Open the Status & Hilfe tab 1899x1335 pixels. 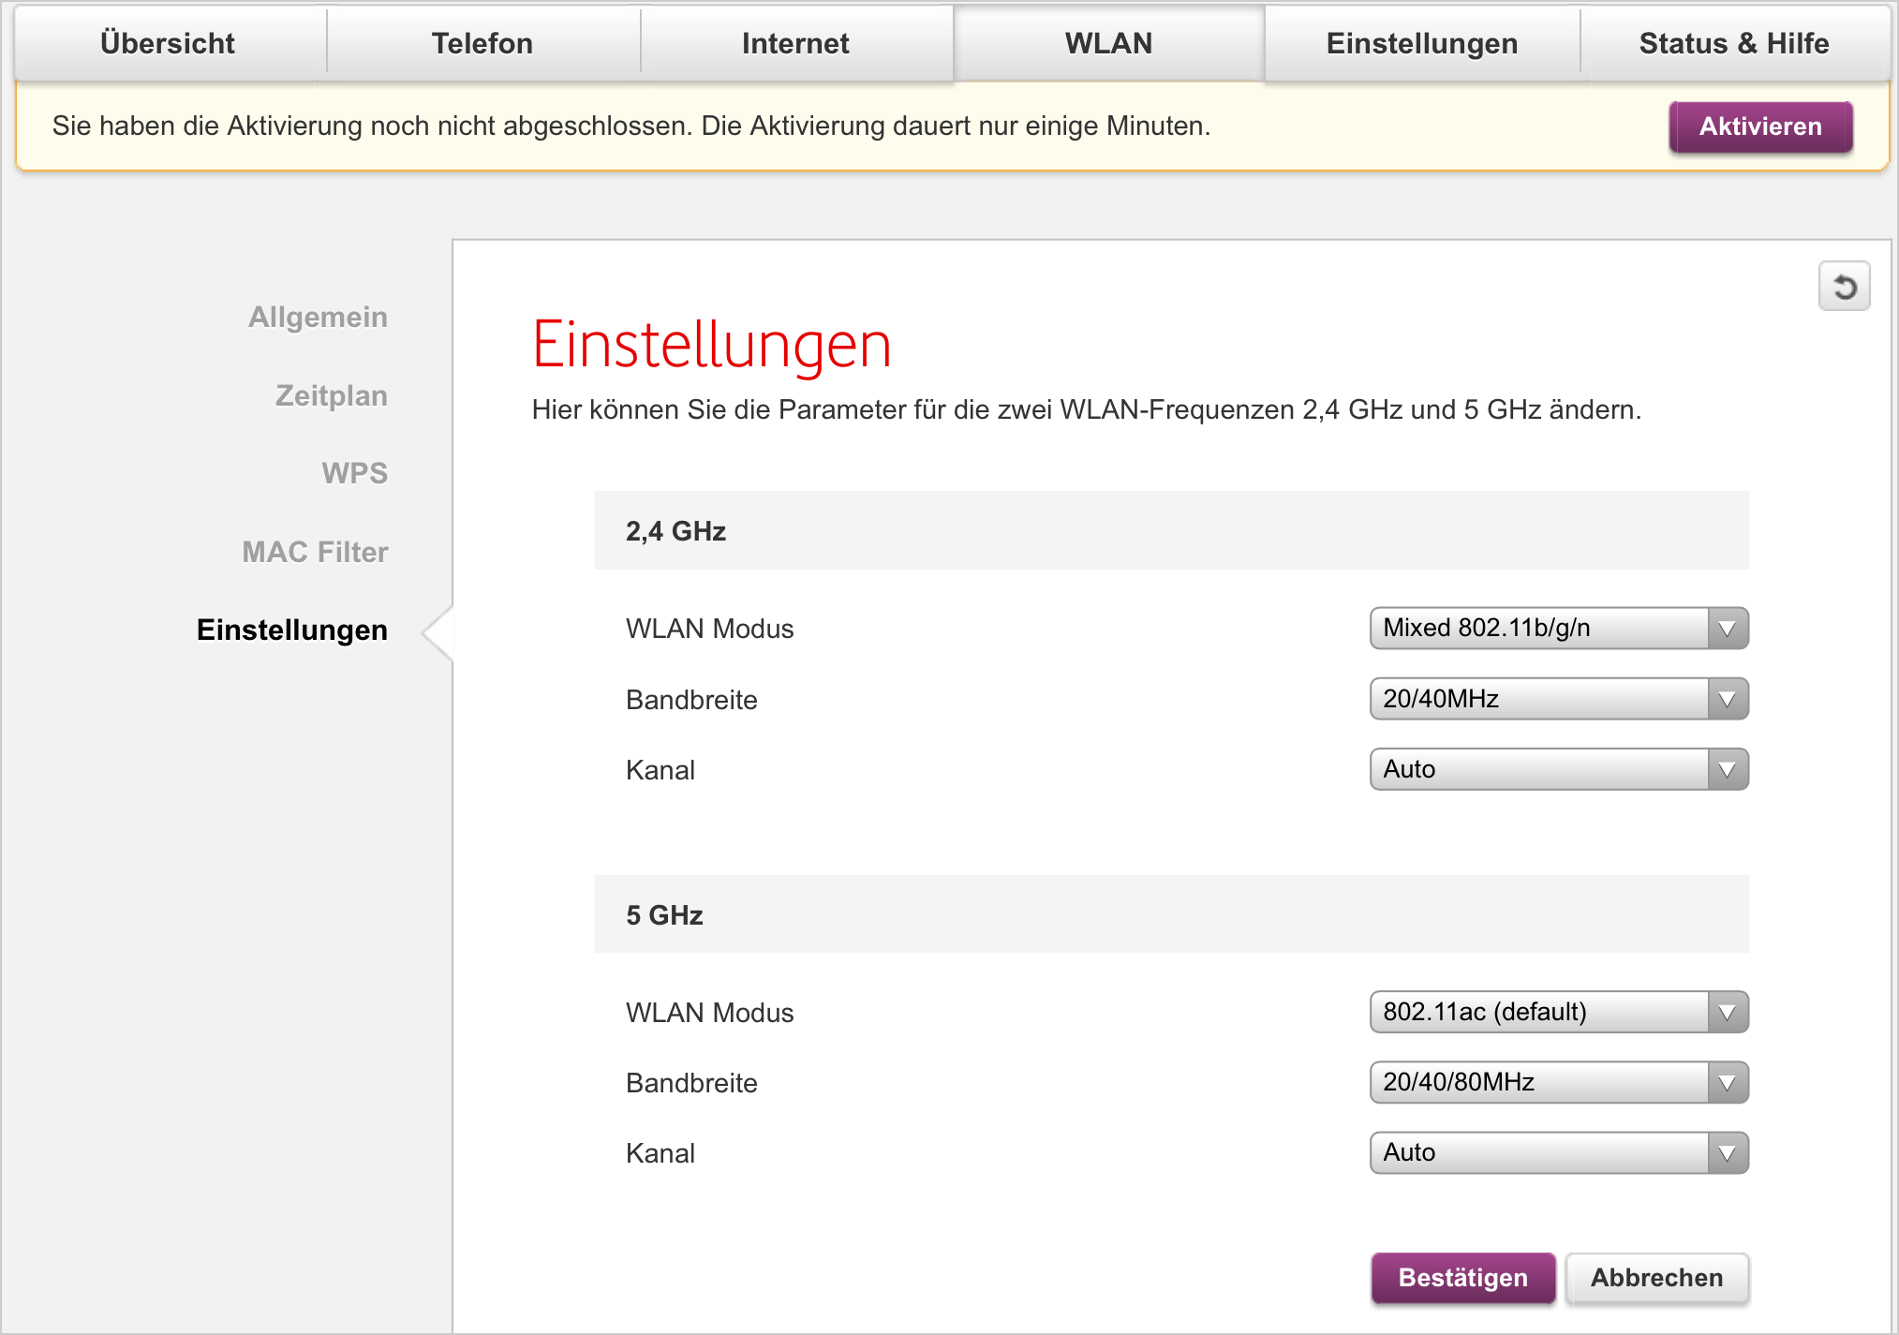pyautogui.click(x=1733, y=43)
